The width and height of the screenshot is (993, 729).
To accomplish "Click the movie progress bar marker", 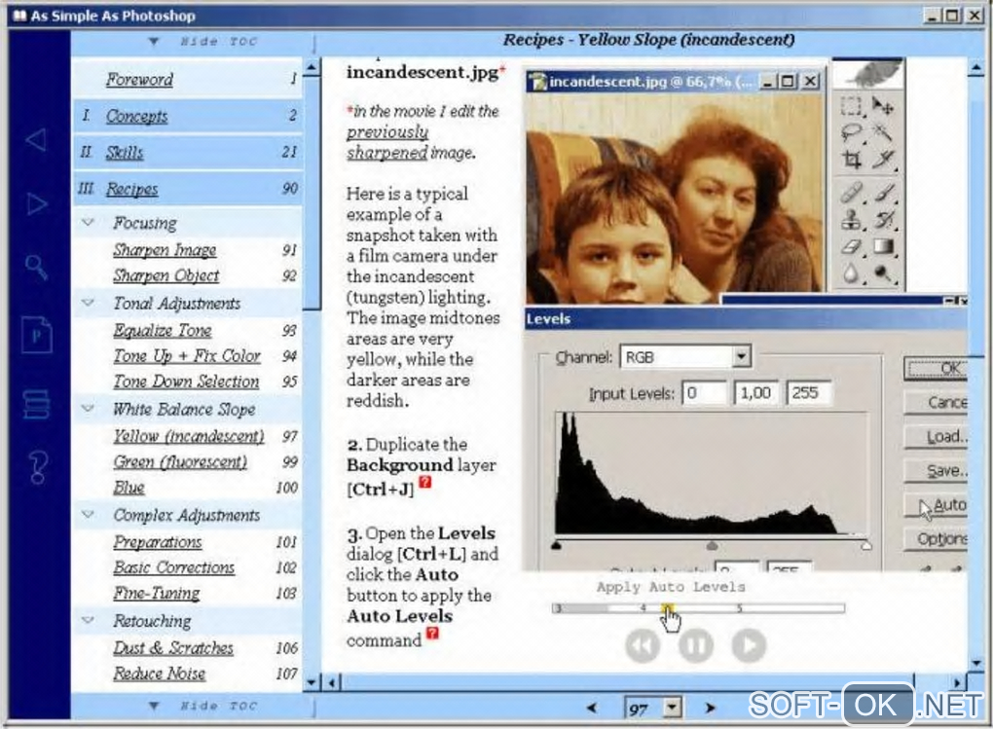I will tap(668, 608).
